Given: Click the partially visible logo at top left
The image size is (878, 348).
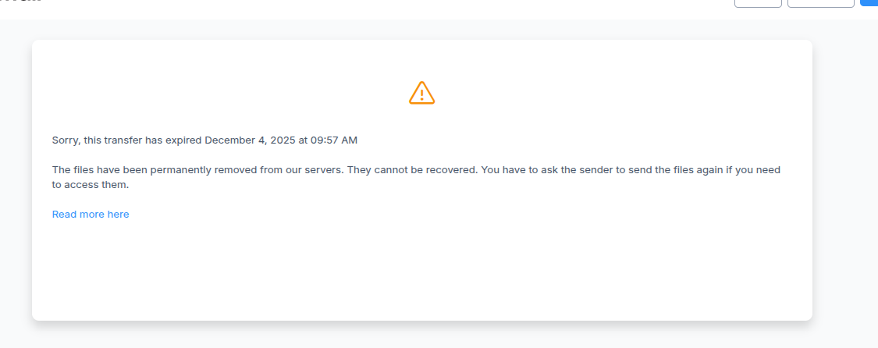Looking at the screenshot, I should 22,2.
